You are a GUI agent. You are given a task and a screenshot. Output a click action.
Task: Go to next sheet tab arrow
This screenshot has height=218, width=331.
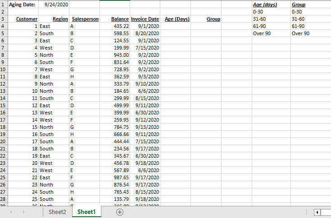coord(23,212)
